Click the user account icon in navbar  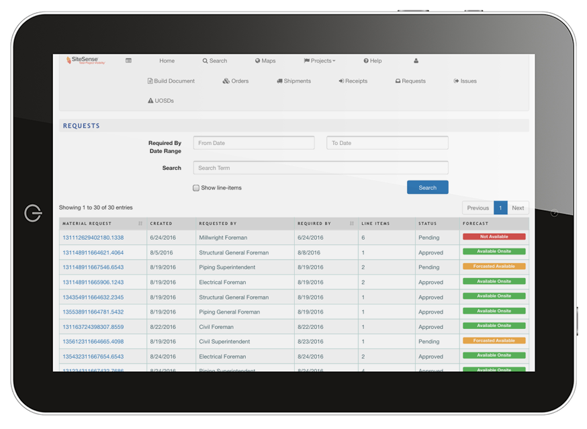pos(415,60)
